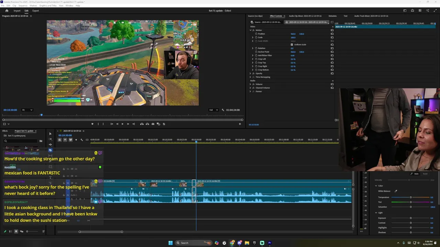Open Timeline display settings wrench

click(x=81, y=140)
